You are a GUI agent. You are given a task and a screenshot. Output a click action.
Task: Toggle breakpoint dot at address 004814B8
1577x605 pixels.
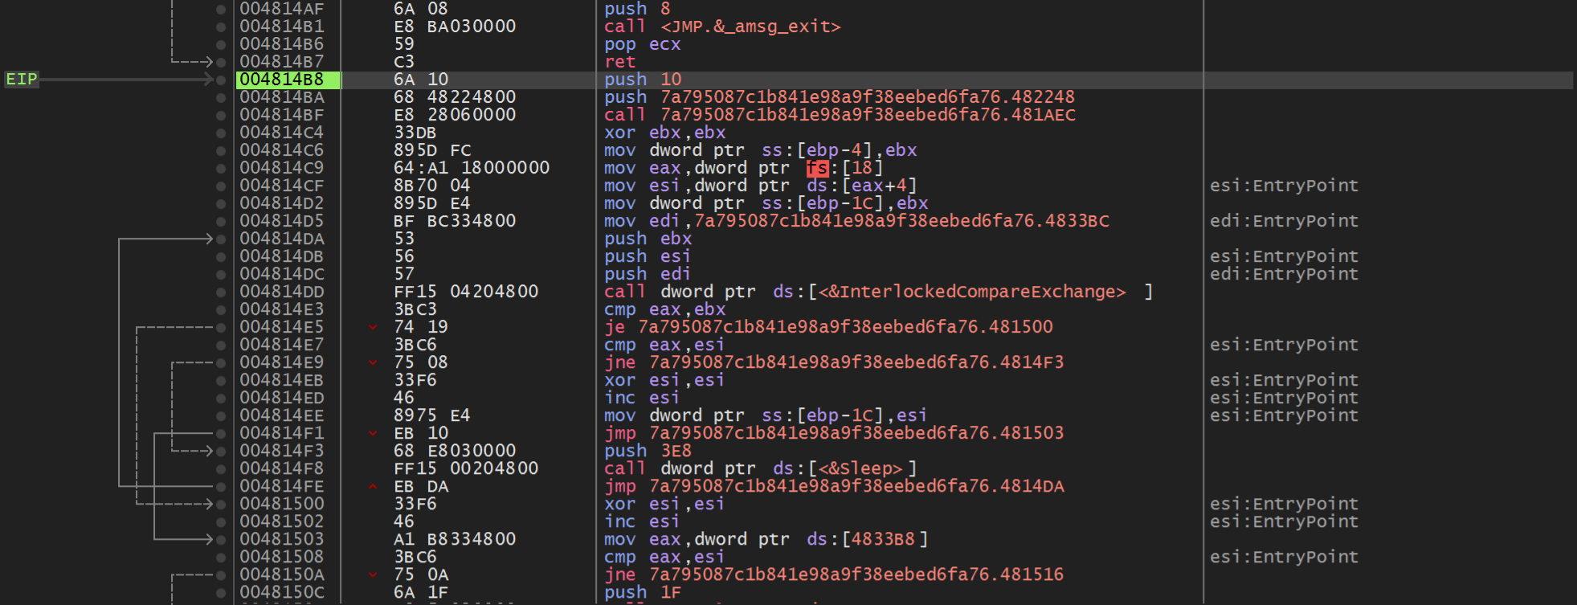(221, 80)
